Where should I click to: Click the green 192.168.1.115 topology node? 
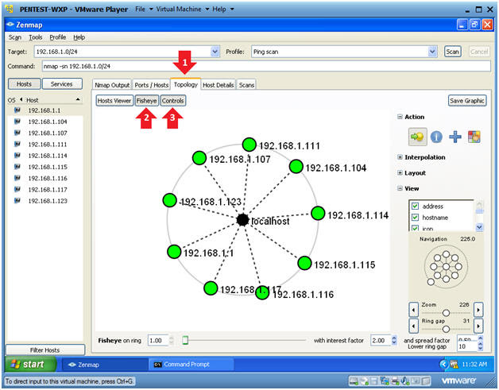304,263
